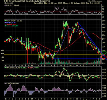This screenshot has height=100, width=107.
Task: Click the 23.5 price axis label
Action: [x=104, y=47]
